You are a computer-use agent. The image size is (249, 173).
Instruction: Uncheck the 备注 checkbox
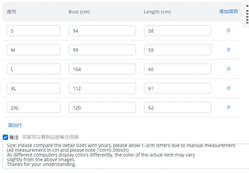click(x=5, y=137)
